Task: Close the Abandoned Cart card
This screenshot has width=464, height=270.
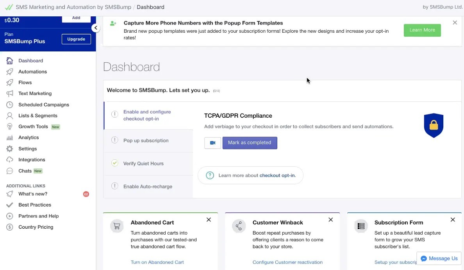Action: coord(209,220)
